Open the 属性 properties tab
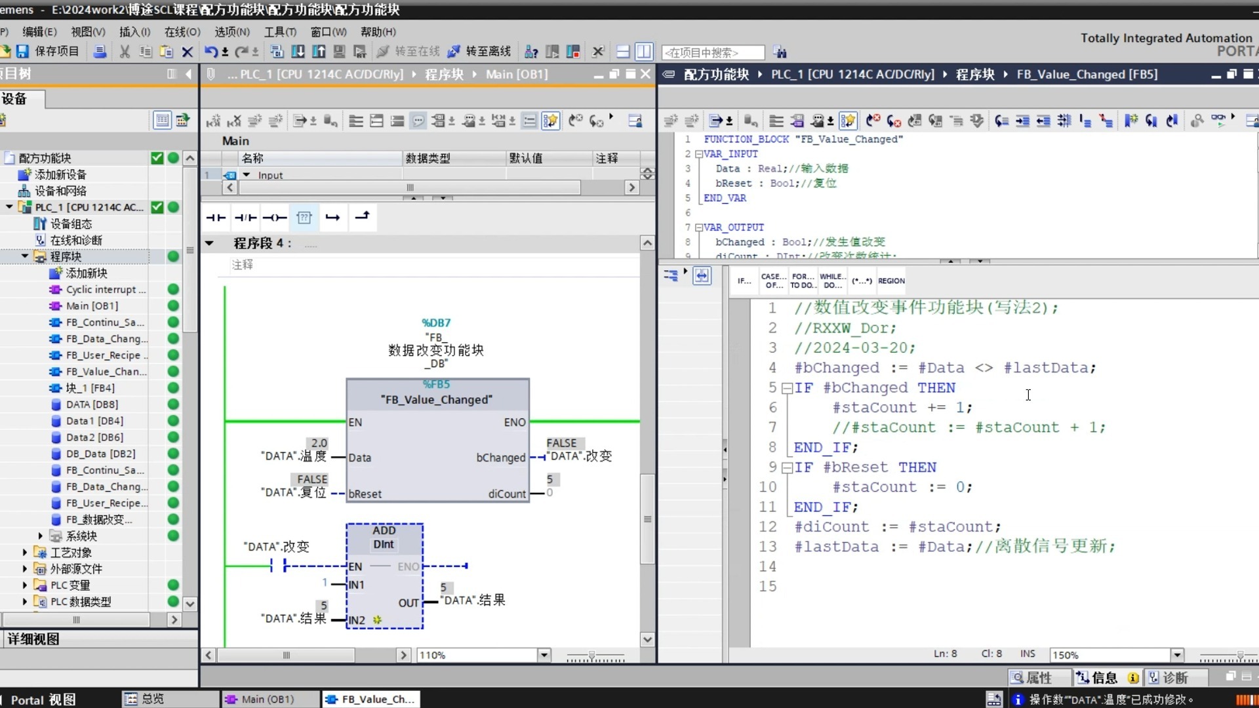The width and height of the screenshot is (1259, 708). (x=1039, y=677)
